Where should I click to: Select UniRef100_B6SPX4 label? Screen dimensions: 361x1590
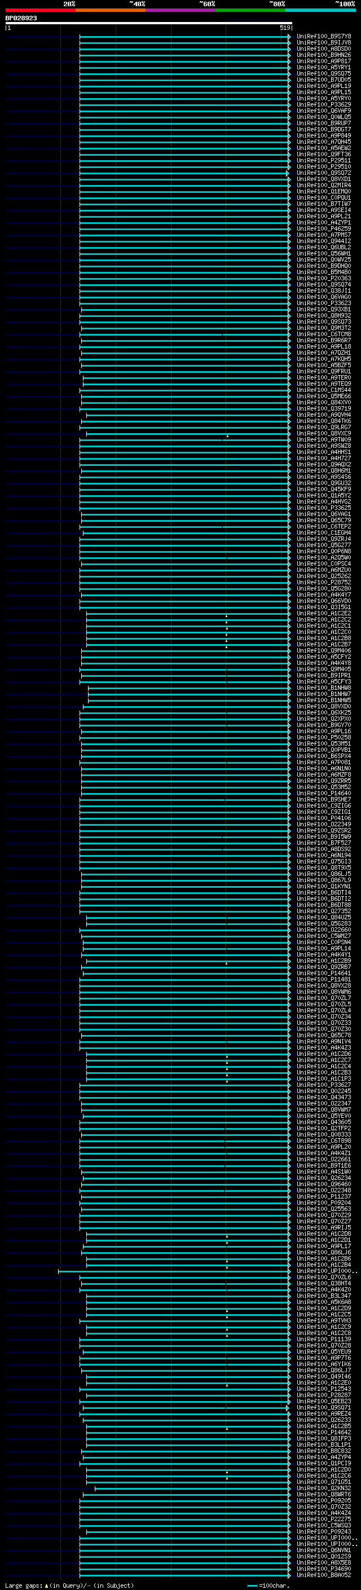323,756
